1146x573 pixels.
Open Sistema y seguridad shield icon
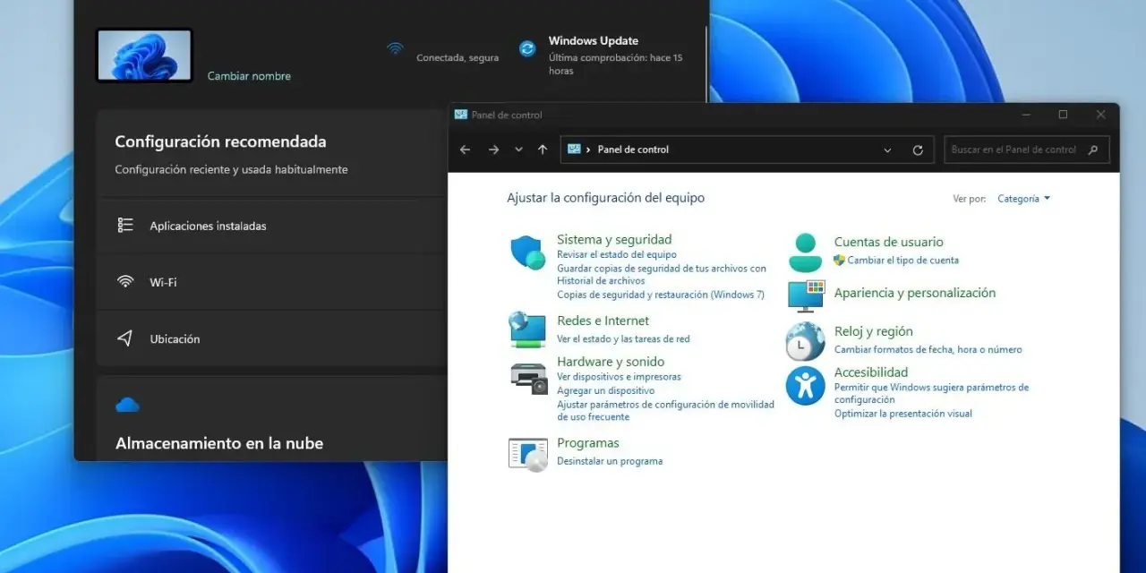[528, 252]
